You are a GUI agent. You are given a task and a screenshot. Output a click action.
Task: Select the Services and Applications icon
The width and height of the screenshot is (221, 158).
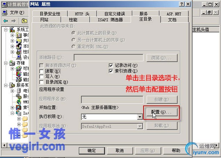[x=12, y=85]
